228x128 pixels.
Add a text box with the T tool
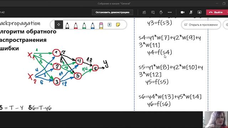point(109,25)
